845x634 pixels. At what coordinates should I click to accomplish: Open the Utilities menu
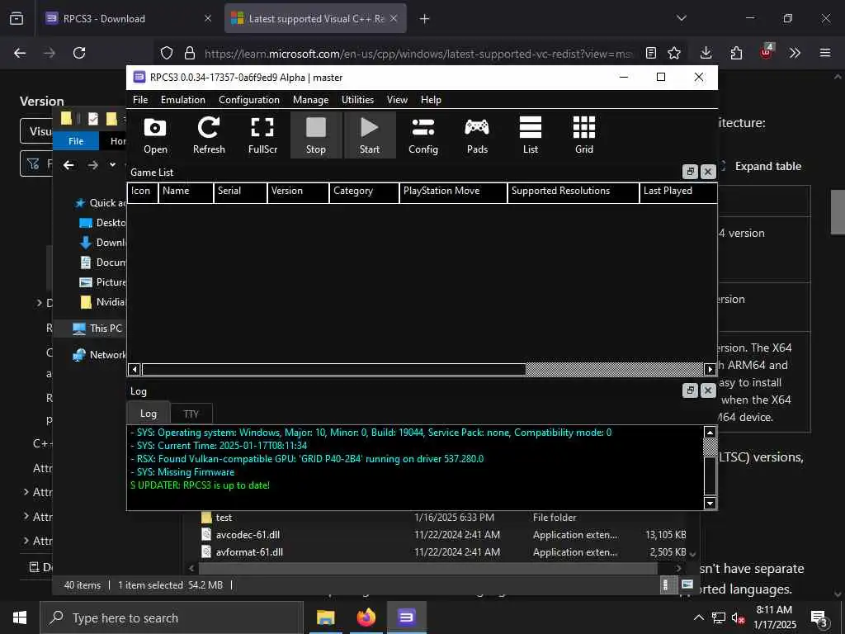coord(357,100)
